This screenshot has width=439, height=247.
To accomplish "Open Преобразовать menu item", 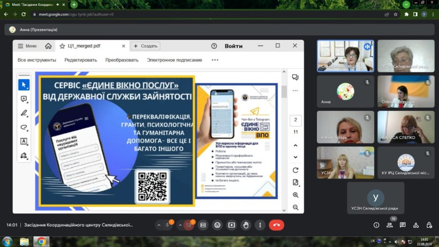I will [x=122, y=60].
